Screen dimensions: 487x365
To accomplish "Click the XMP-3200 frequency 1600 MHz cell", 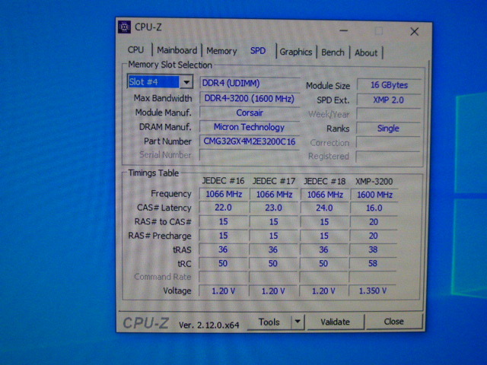I will 374,195.
